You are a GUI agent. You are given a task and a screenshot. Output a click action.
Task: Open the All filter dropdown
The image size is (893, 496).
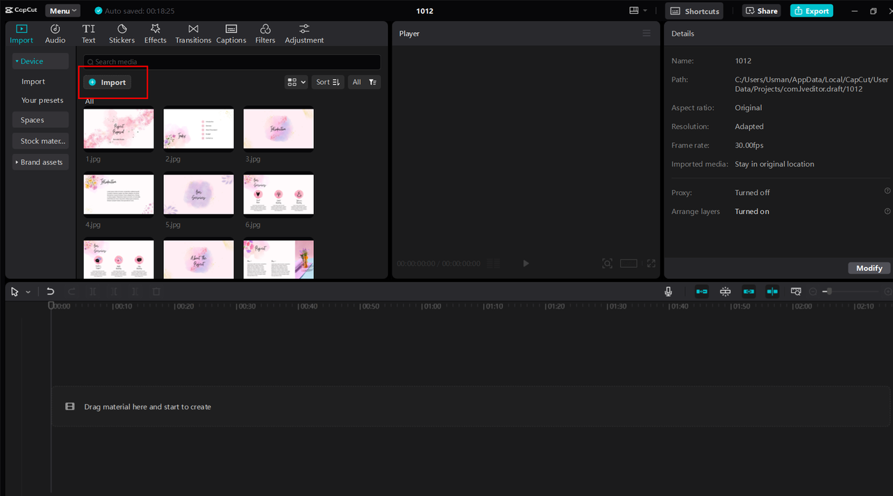(x=364, y=82)
